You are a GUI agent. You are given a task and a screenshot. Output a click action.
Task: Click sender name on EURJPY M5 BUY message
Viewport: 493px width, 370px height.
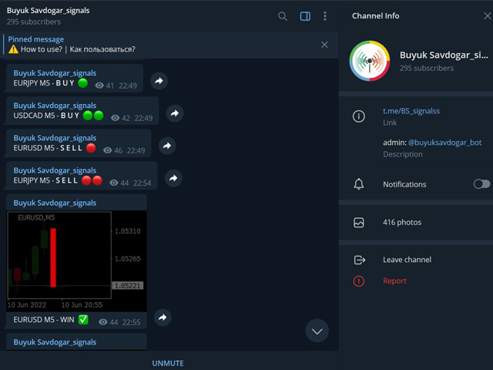[55, 73]
